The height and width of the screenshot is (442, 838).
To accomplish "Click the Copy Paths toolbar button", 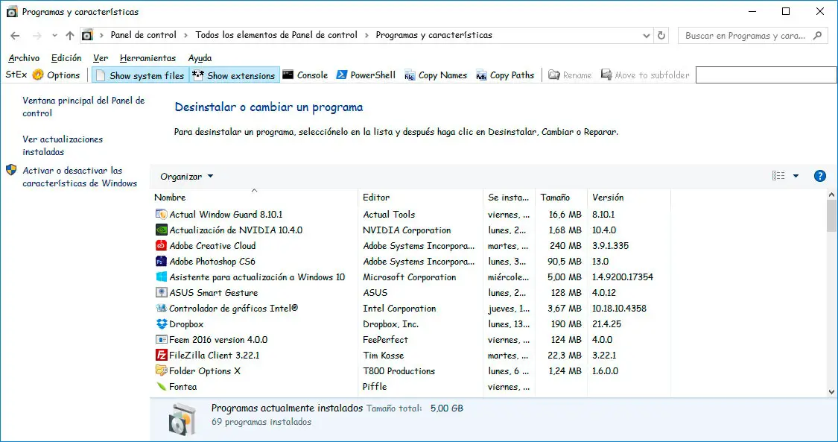I will (505, 75).
